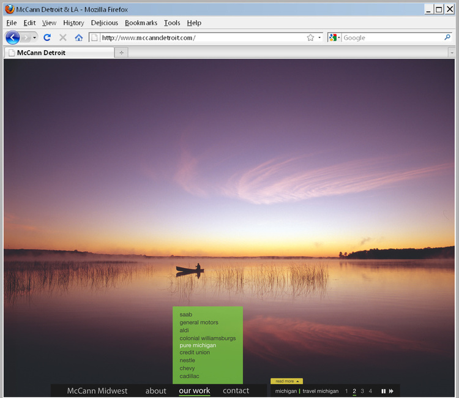Click the address bar URL field

202,37
